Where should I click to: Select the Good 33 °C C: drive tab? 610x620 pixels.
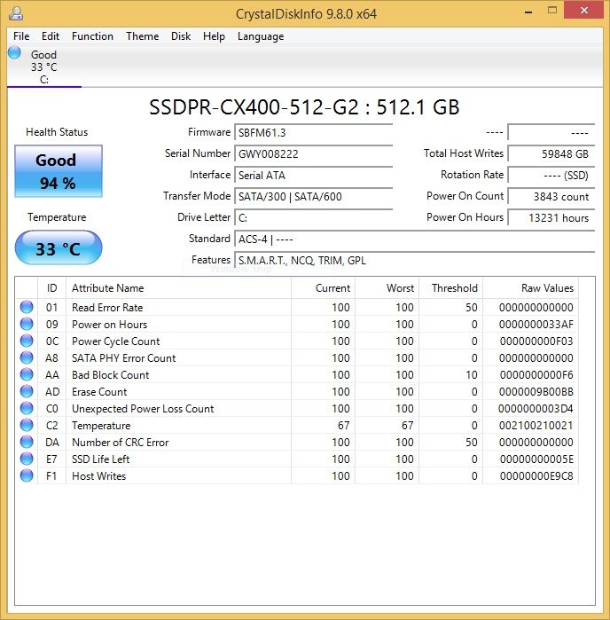[44, 66]
